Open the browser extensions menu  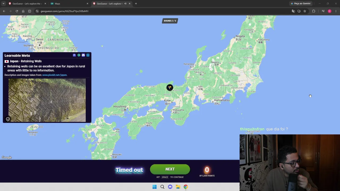coord(314,11)
